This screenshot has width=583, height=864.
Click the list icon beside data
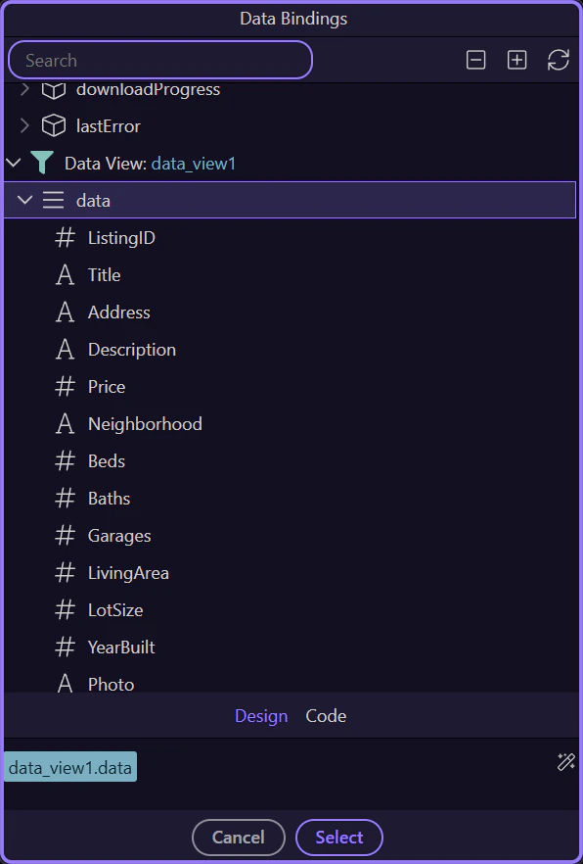[x=53, y=199]
